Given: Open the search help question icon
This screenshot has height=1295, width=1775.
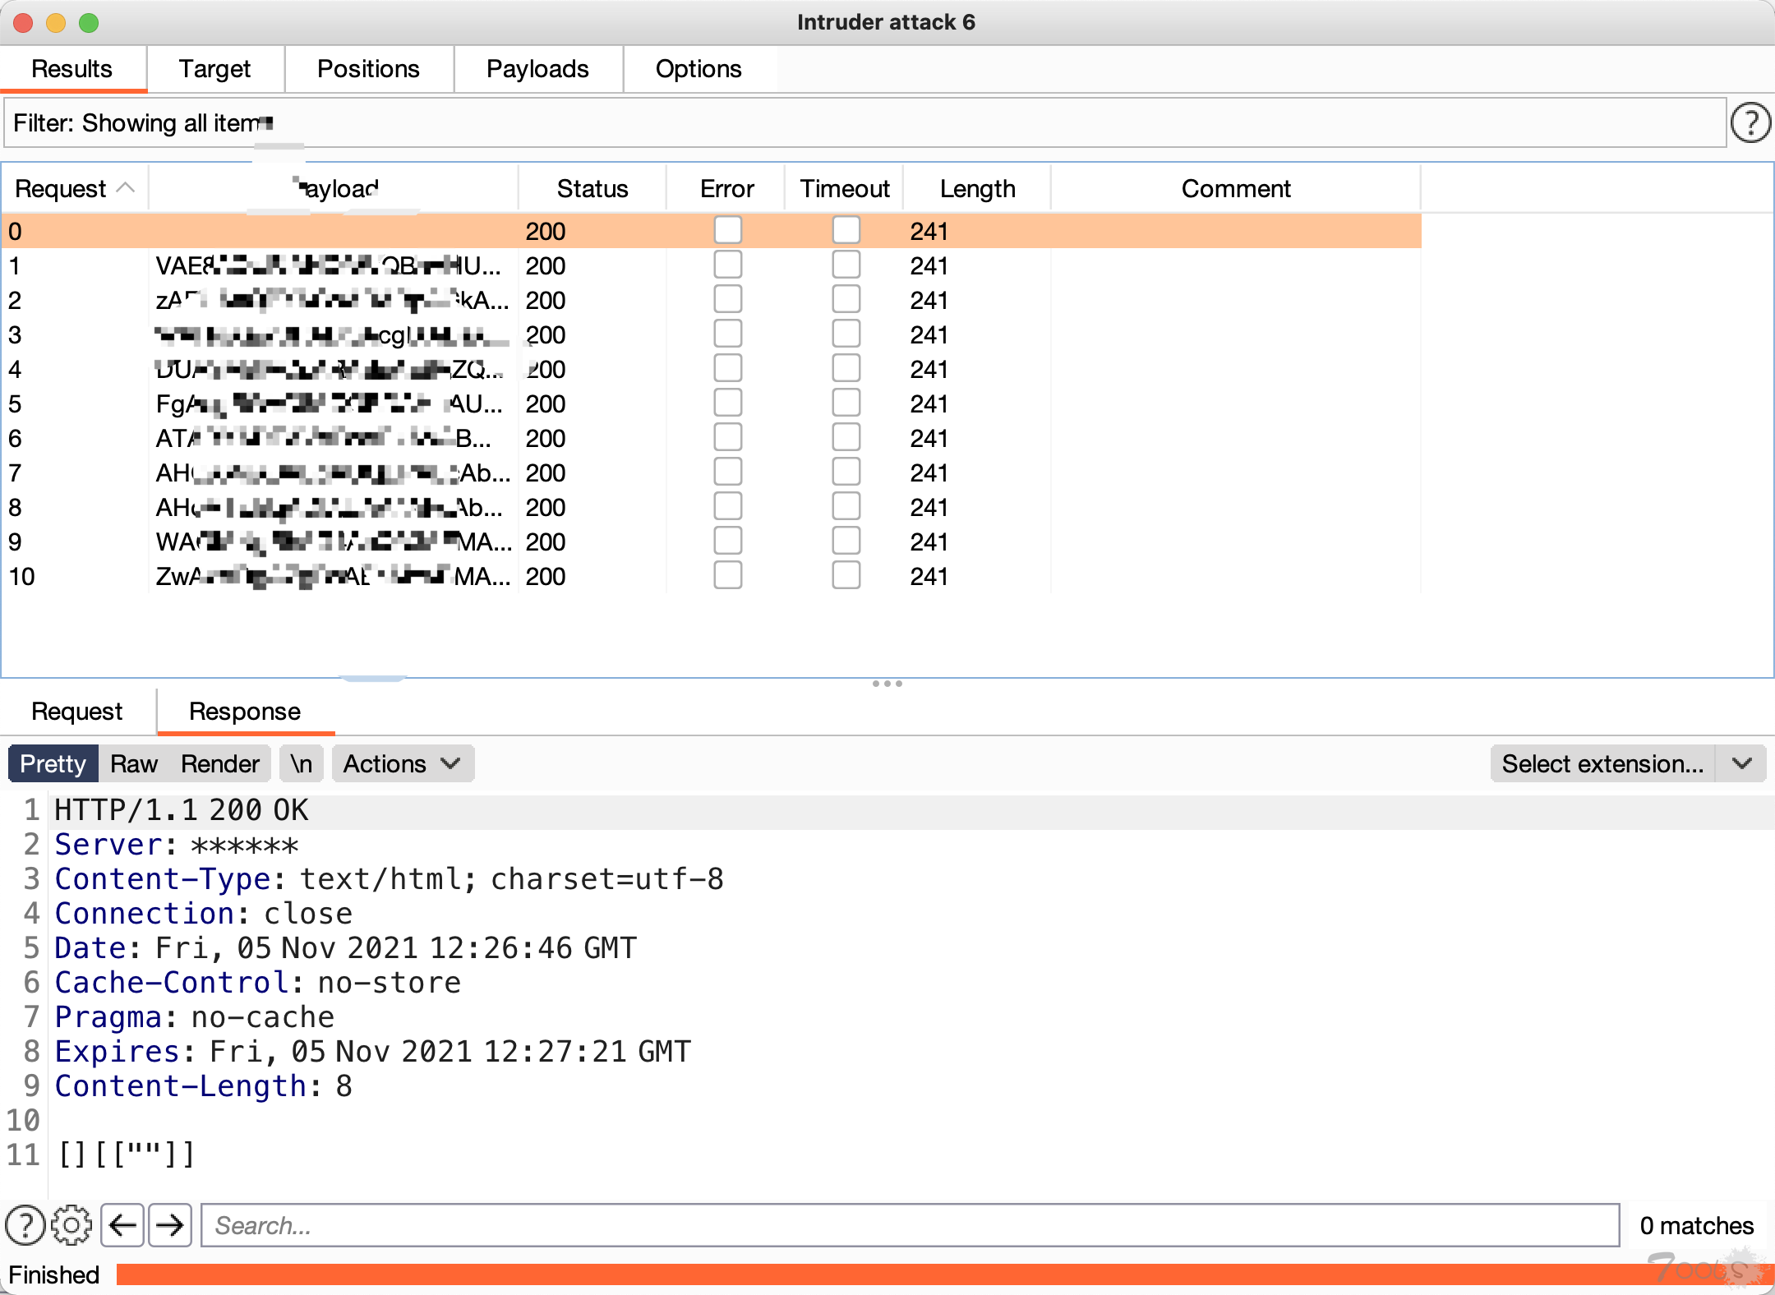Looking at the screenshot, I should pos(25,1225).
